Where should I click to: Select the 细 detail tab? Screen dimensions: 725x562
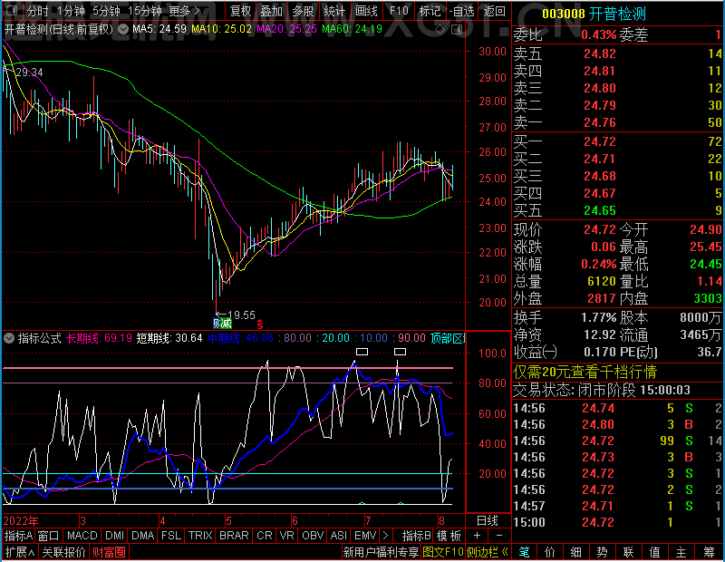coord(576,552)
